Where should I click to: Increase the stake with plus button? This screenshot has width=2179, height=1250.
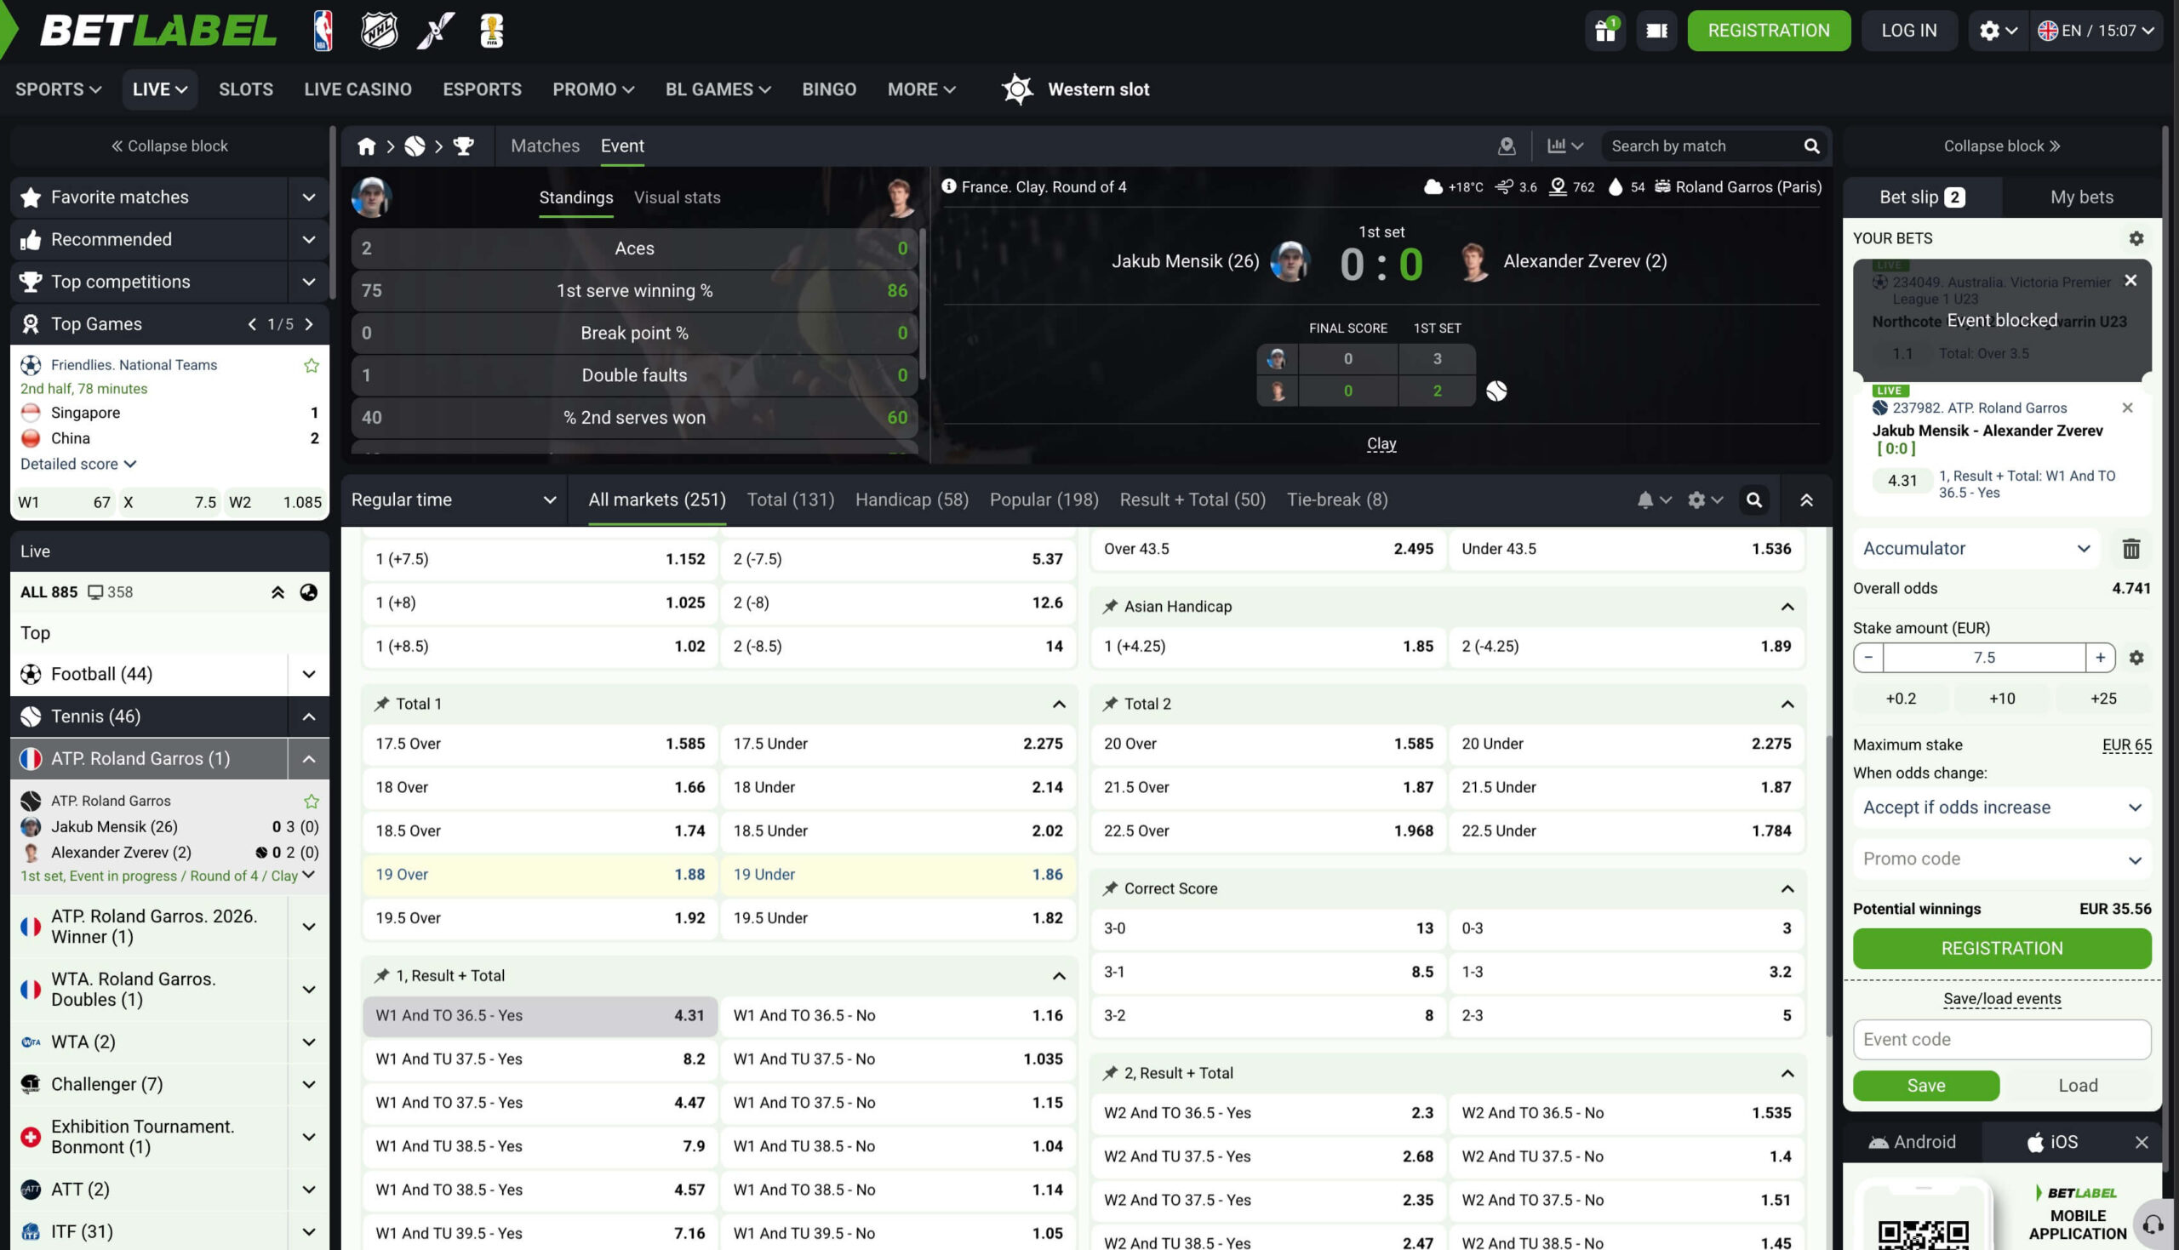(x=2100, y=658)
